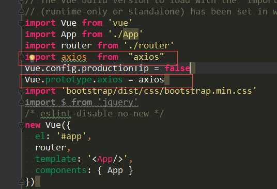Screen dimensions: 277x189
Task: Click the 'false' keyword value
Action: (177, 68)
